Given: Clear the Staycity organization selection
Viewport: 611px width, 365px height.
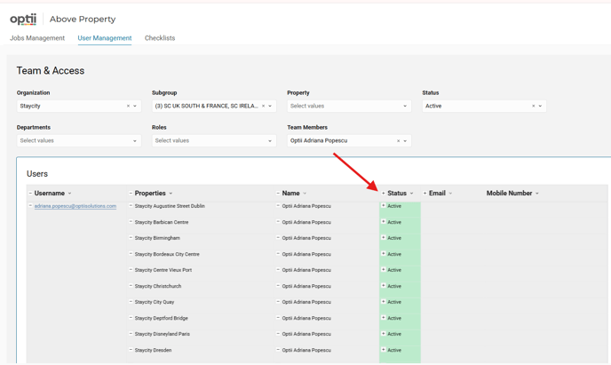Looking at the screenshot, I should [128, 106].
